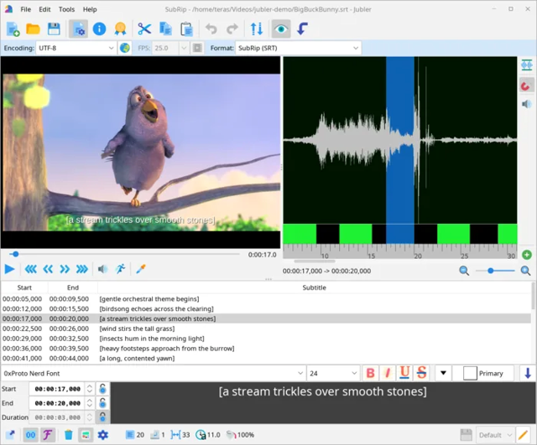Open the Format SubRip (SRT) dropdown
This screenshot has height=445, width=537.
click(298, 48)
